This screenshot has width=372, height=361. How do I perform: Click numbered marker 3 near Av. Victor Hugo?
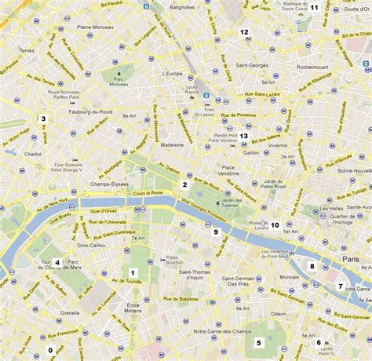click(x=43, y=119)
